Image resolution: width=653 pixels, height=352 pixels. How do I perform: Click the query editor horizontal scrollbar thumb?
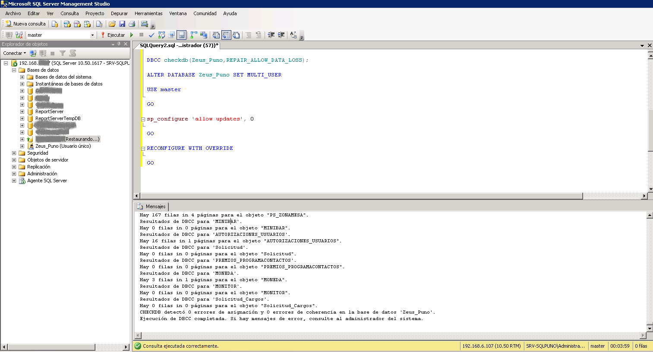click(361, 196)
